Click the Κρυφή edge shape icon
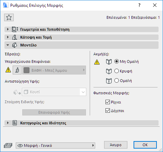Screen dimensions: 163x152 [x=109, y=71]
